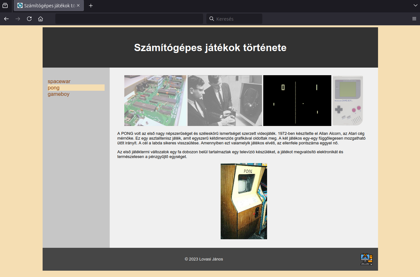Select the Számítógépes játékok browser tab
Viewport: 420px width, 277px height.
pos(49,6)
